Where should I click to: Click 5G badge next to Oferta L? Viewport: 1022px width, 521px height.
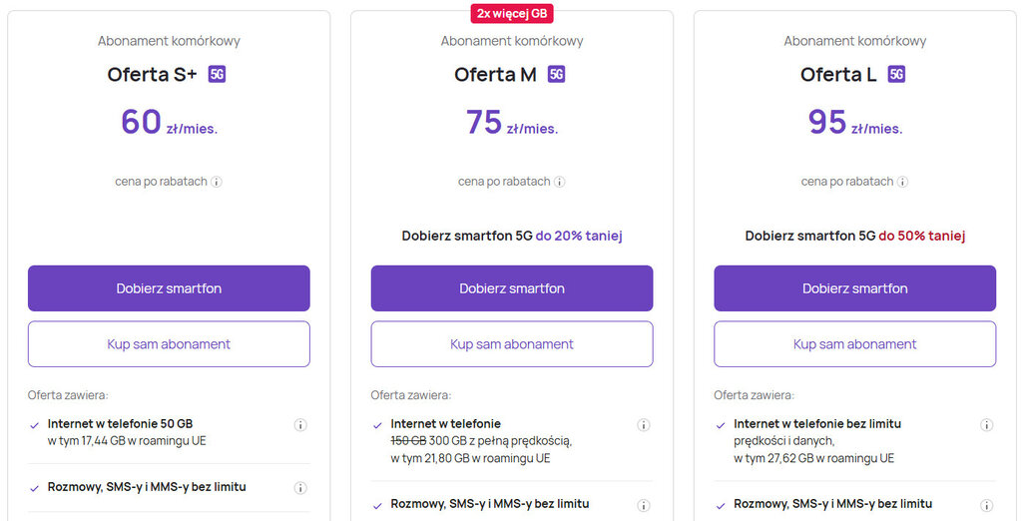coord(896,74)
